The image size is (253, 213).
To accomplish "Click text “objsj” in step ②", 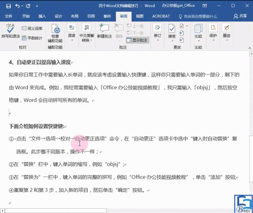I will [113, 164].
